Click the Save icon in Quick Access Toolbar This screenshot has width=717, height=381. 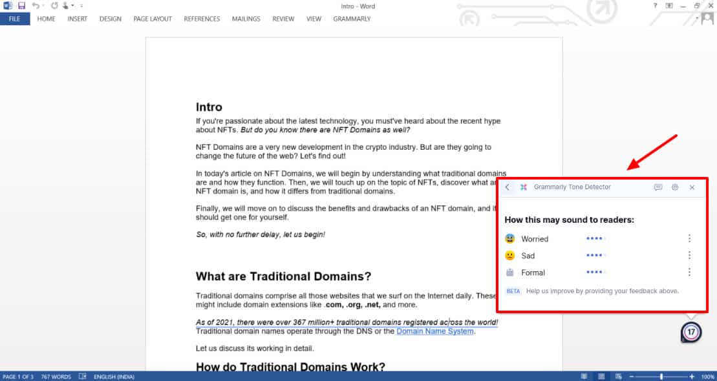[21, 6]
